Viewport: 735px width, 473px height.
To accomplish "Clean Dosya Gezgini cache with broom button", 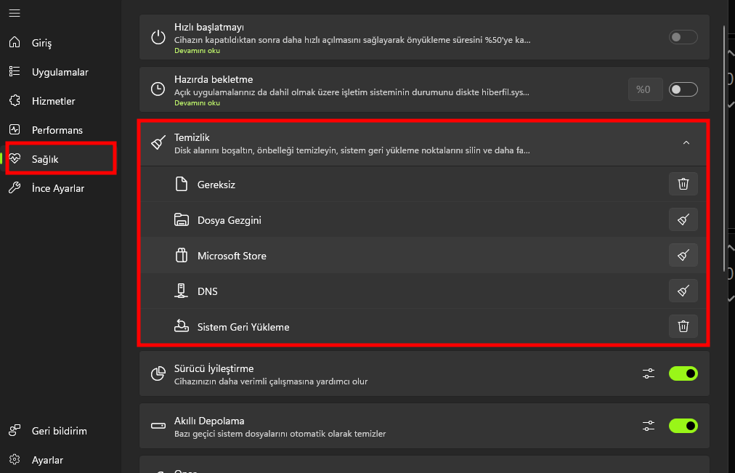I will point(683,219).
